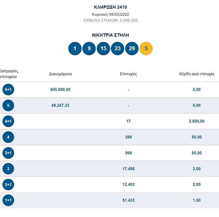Click the 600.000,00 jackpot amount

[60, 89]
